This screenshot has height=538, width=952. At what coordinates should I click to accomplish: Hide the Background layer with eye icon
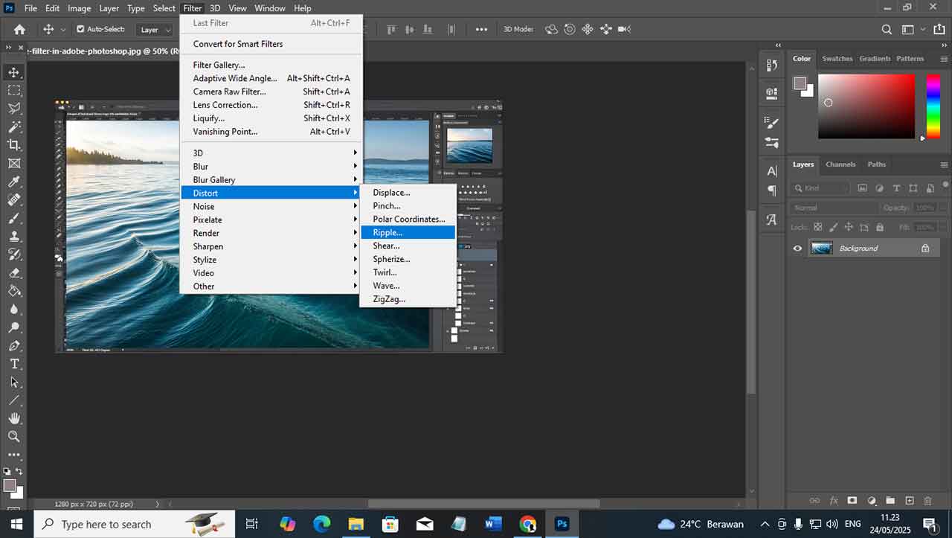pos(797,249)
